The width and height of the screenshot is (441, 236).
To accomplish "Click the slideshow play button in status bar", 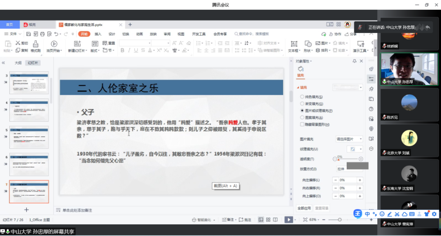I will coord(289,220).
